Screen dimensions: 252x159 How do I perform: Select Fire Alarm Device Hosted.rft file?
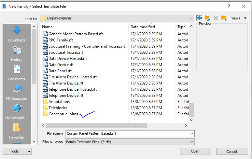(73, 77)
